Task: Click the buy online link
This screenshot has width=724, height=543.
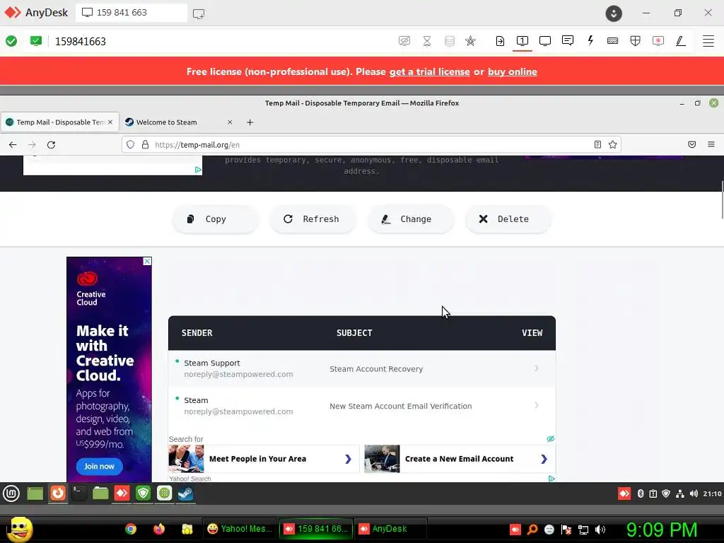Action: (512, 71)
